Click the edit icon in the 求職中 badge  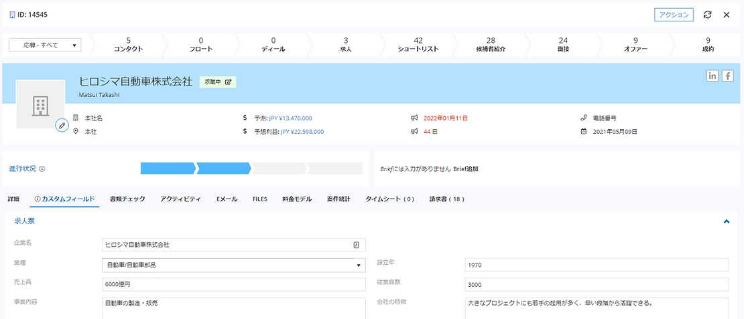pos(229,82)
